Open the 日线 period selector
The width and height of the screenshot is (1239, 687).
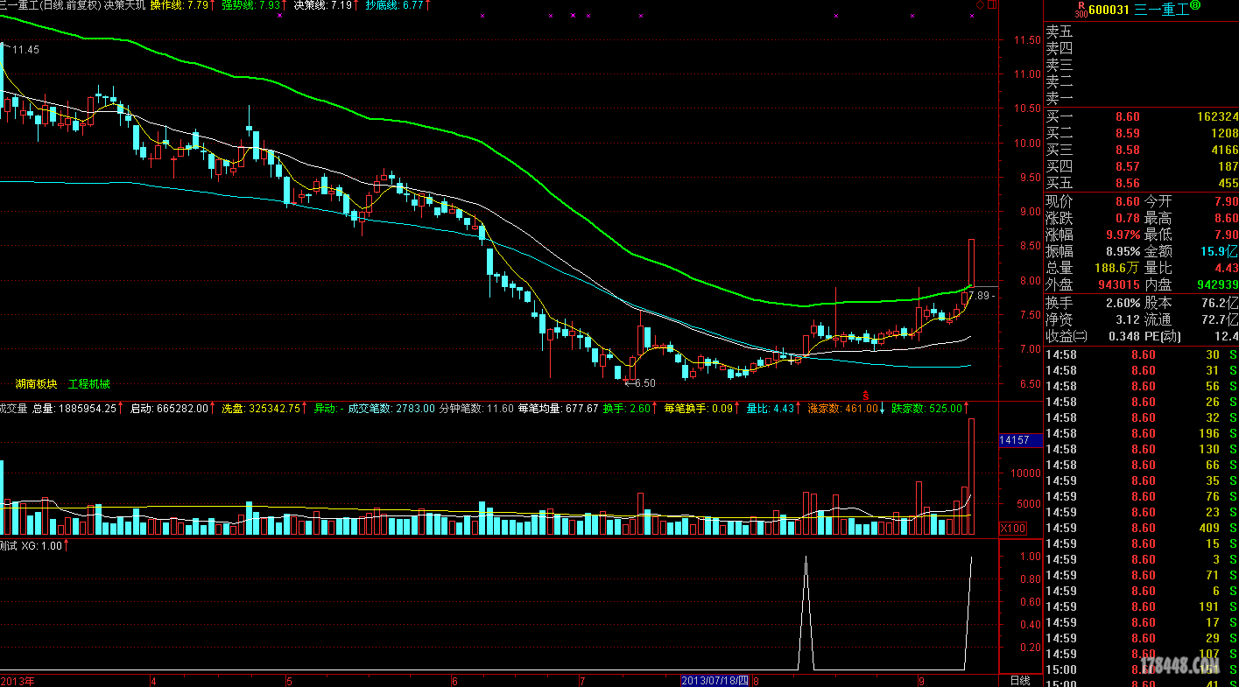(x=1020, y=680)
